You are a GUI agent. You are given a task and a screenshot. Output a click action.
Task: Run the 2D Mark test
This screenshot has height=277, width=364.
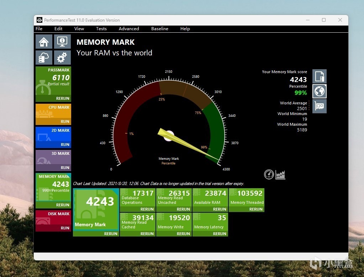point(53,145)
